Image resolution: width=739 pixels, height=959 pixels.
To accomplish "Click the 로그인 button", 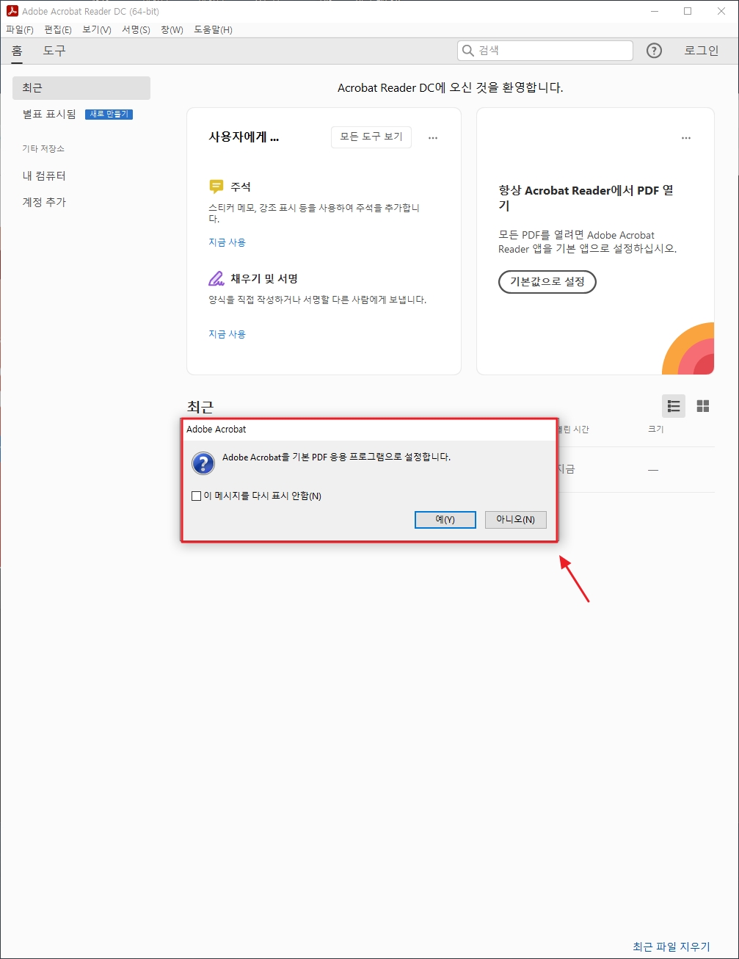I will pyautogui.click(x=702, y=51).
